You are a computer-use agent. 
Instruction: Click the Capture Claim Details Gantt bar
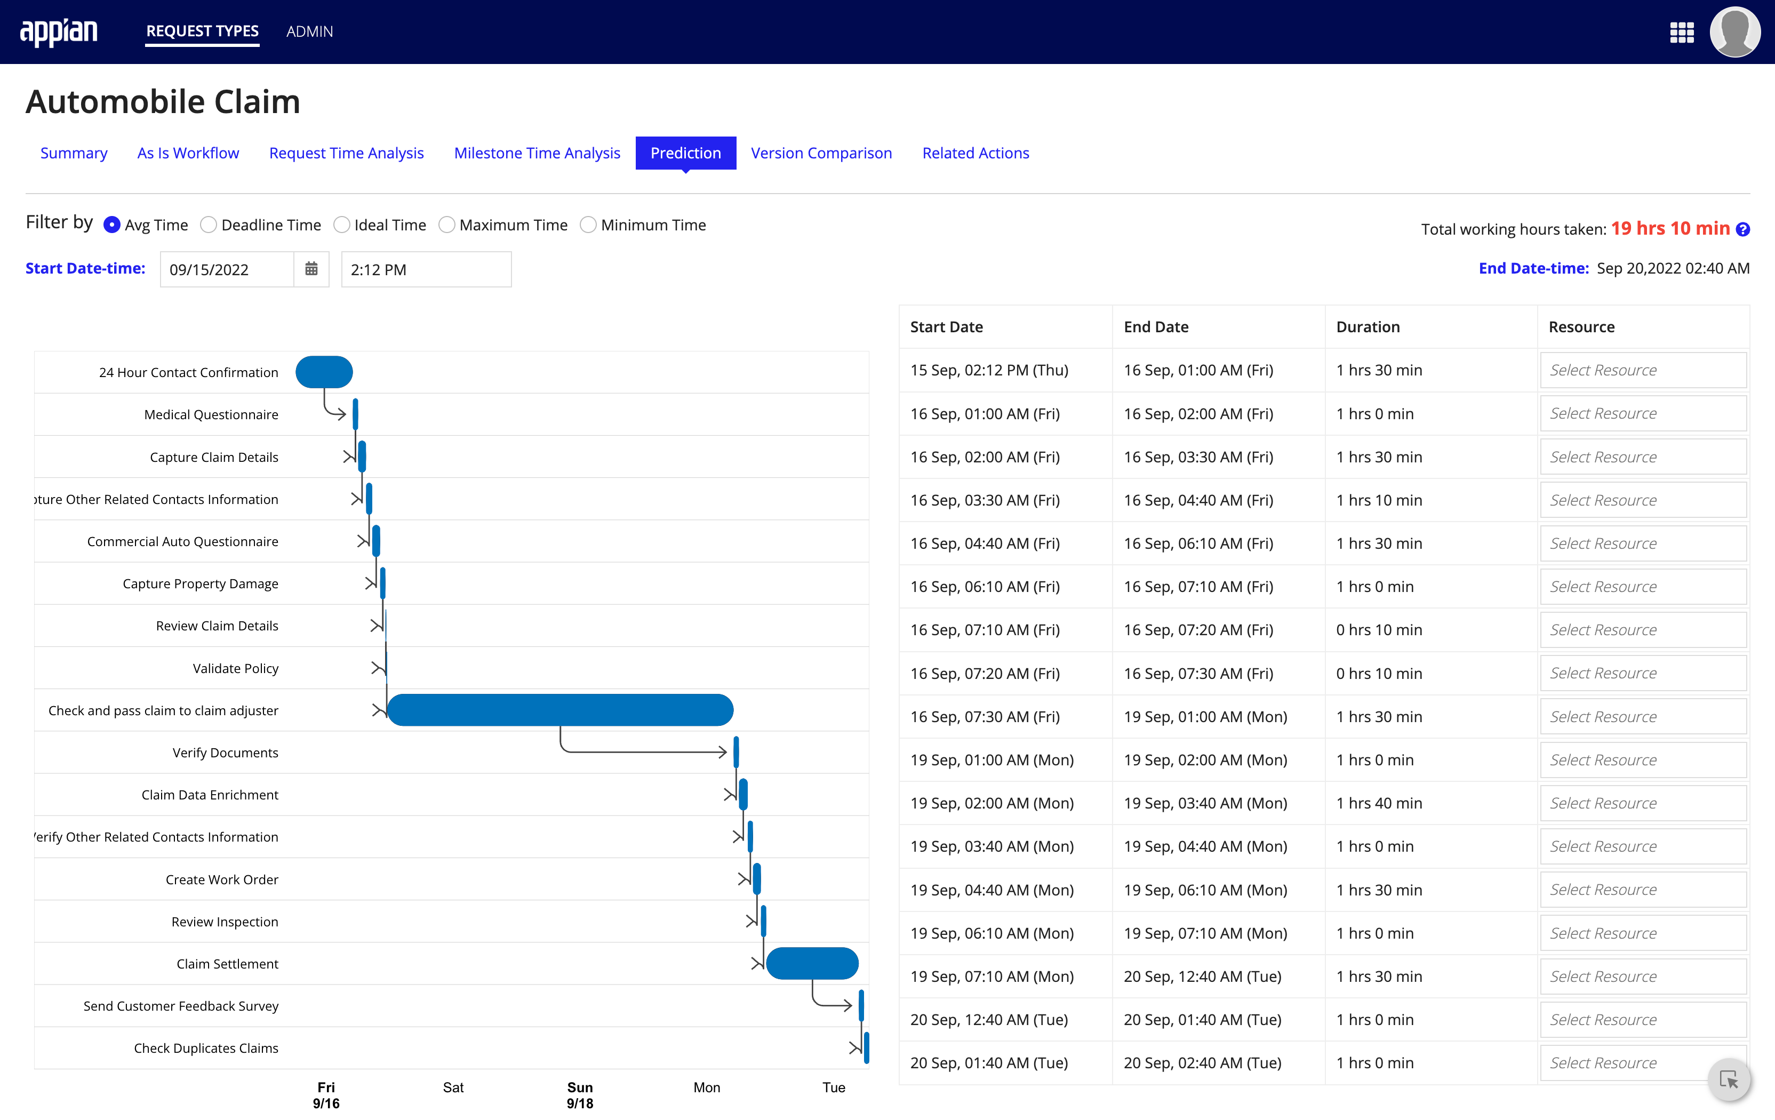tap(362, 457)
